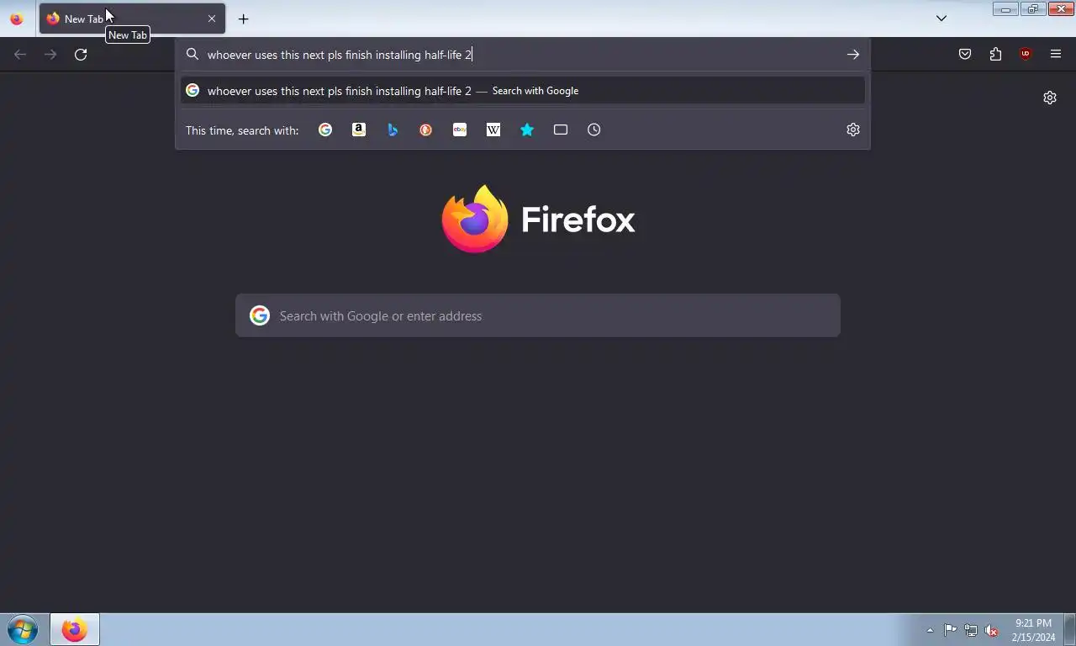
Task: Open the clock showing 9:21 PM
Action: point(1033,630)
